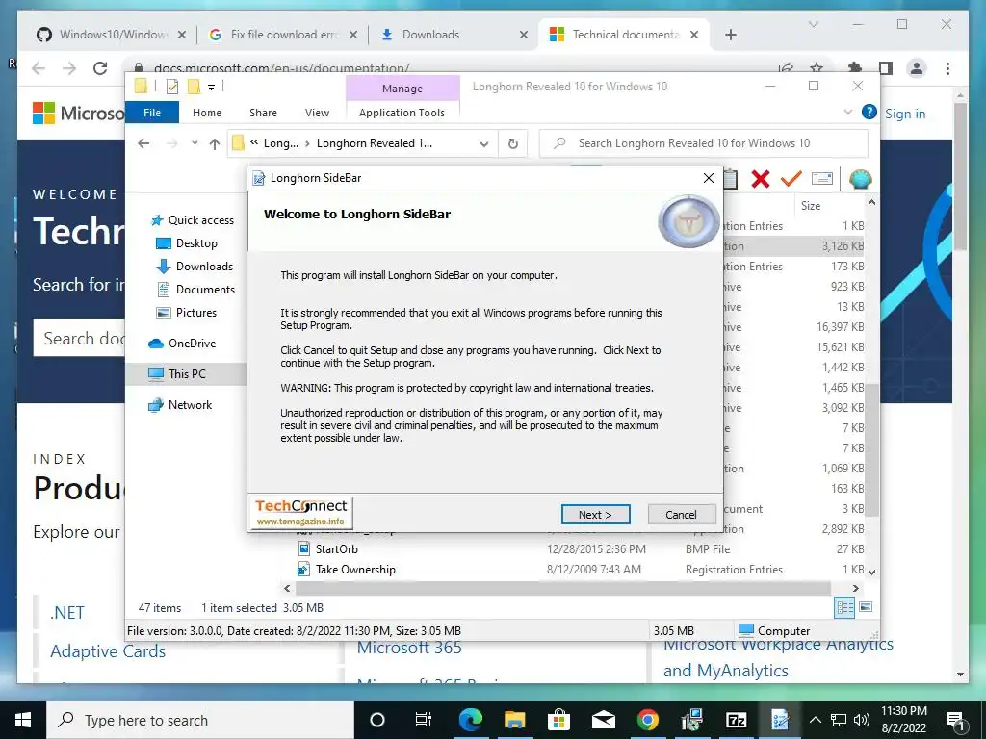The width and height of the screenshot is (986, 739).
Task: Reload the browser page
Action: (x=99, y=68)
